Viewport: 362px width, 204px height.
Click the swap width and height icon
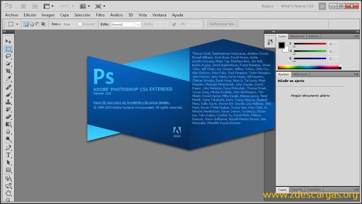(174, 24)
